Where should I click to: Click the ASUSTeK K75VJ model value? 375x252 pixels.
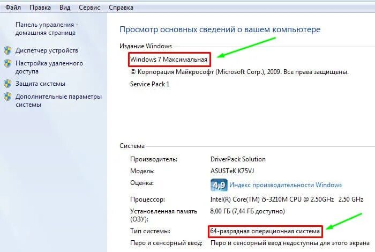232,171
